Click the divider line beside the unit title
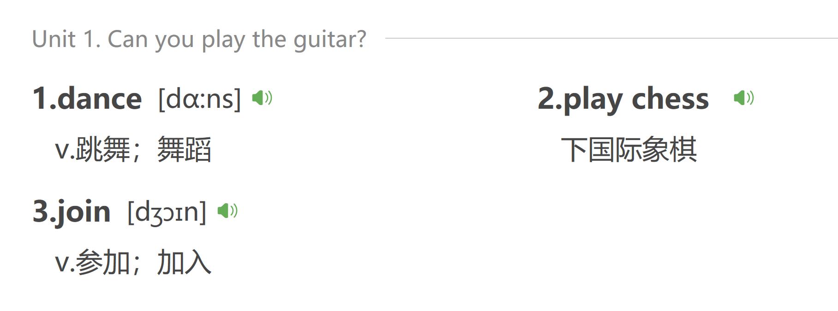The width and height of the screenshot is (838, 311). (609, 38)
